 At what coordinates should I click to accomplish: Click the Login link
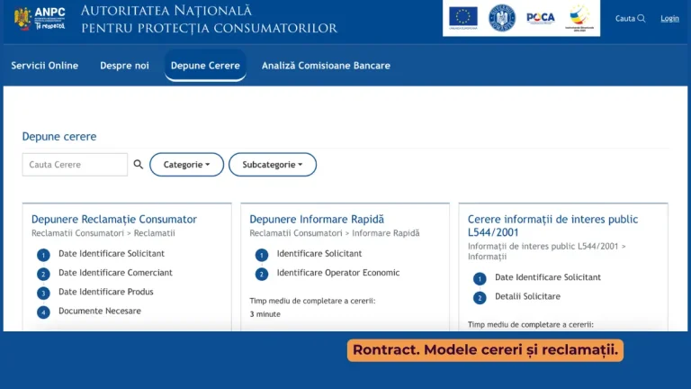tap(669, 19)
